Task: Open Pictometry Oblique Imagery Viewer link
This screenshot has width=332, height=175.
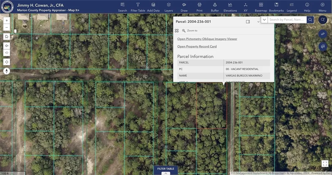Action: click(207, 39)
